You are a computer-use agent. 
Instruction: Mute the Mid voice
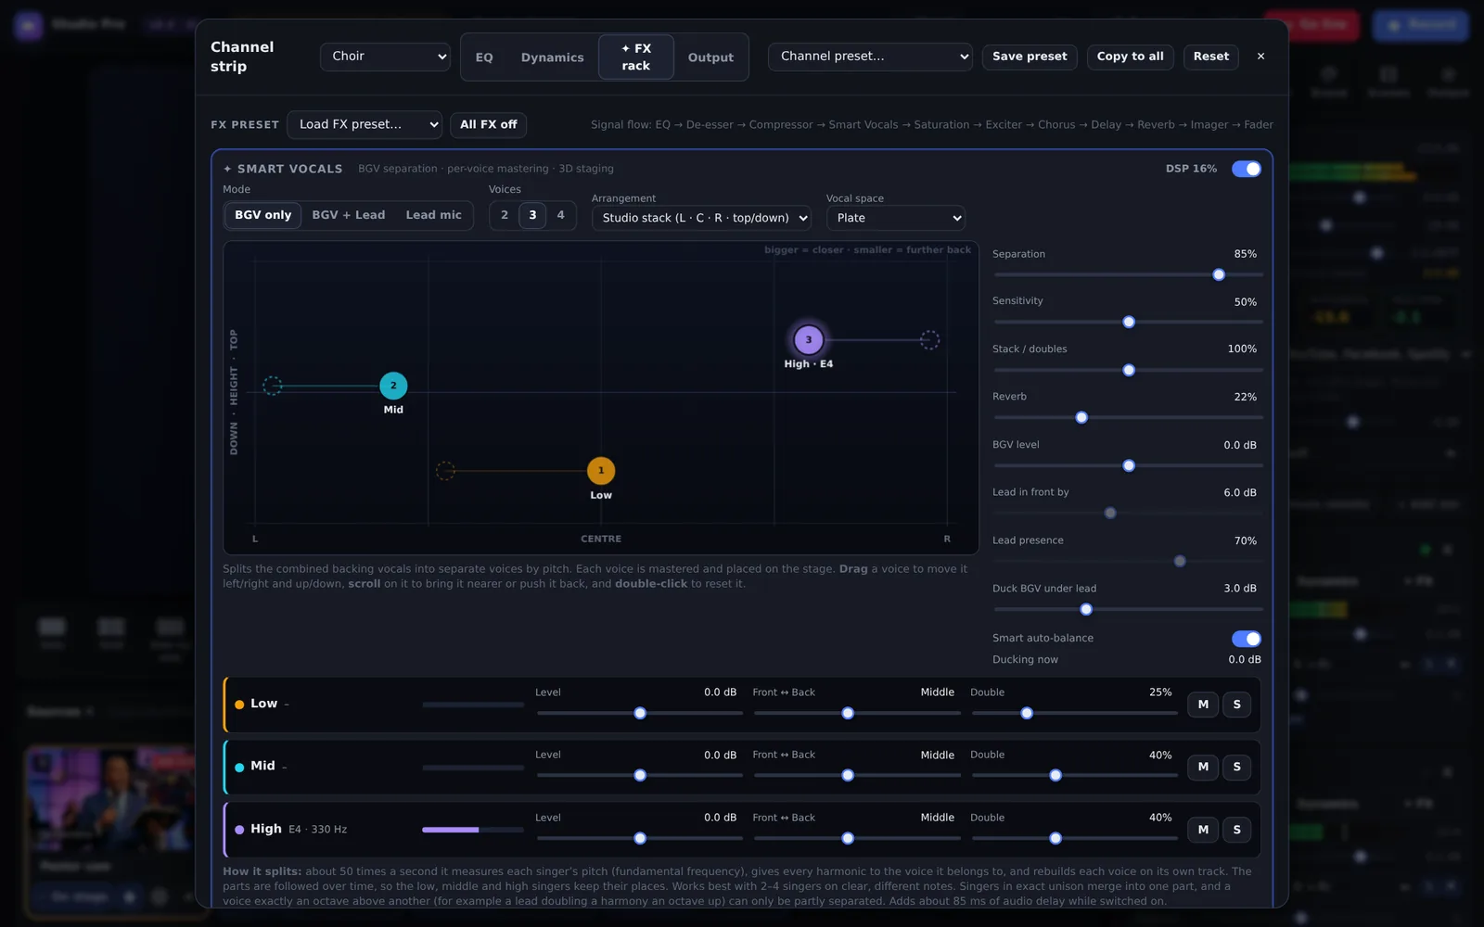tap(1203, 767)
